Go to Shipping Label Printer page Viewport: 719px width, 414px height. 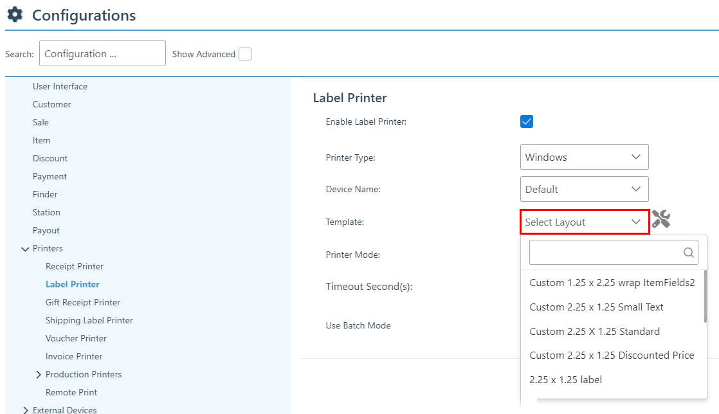[89, 320]
